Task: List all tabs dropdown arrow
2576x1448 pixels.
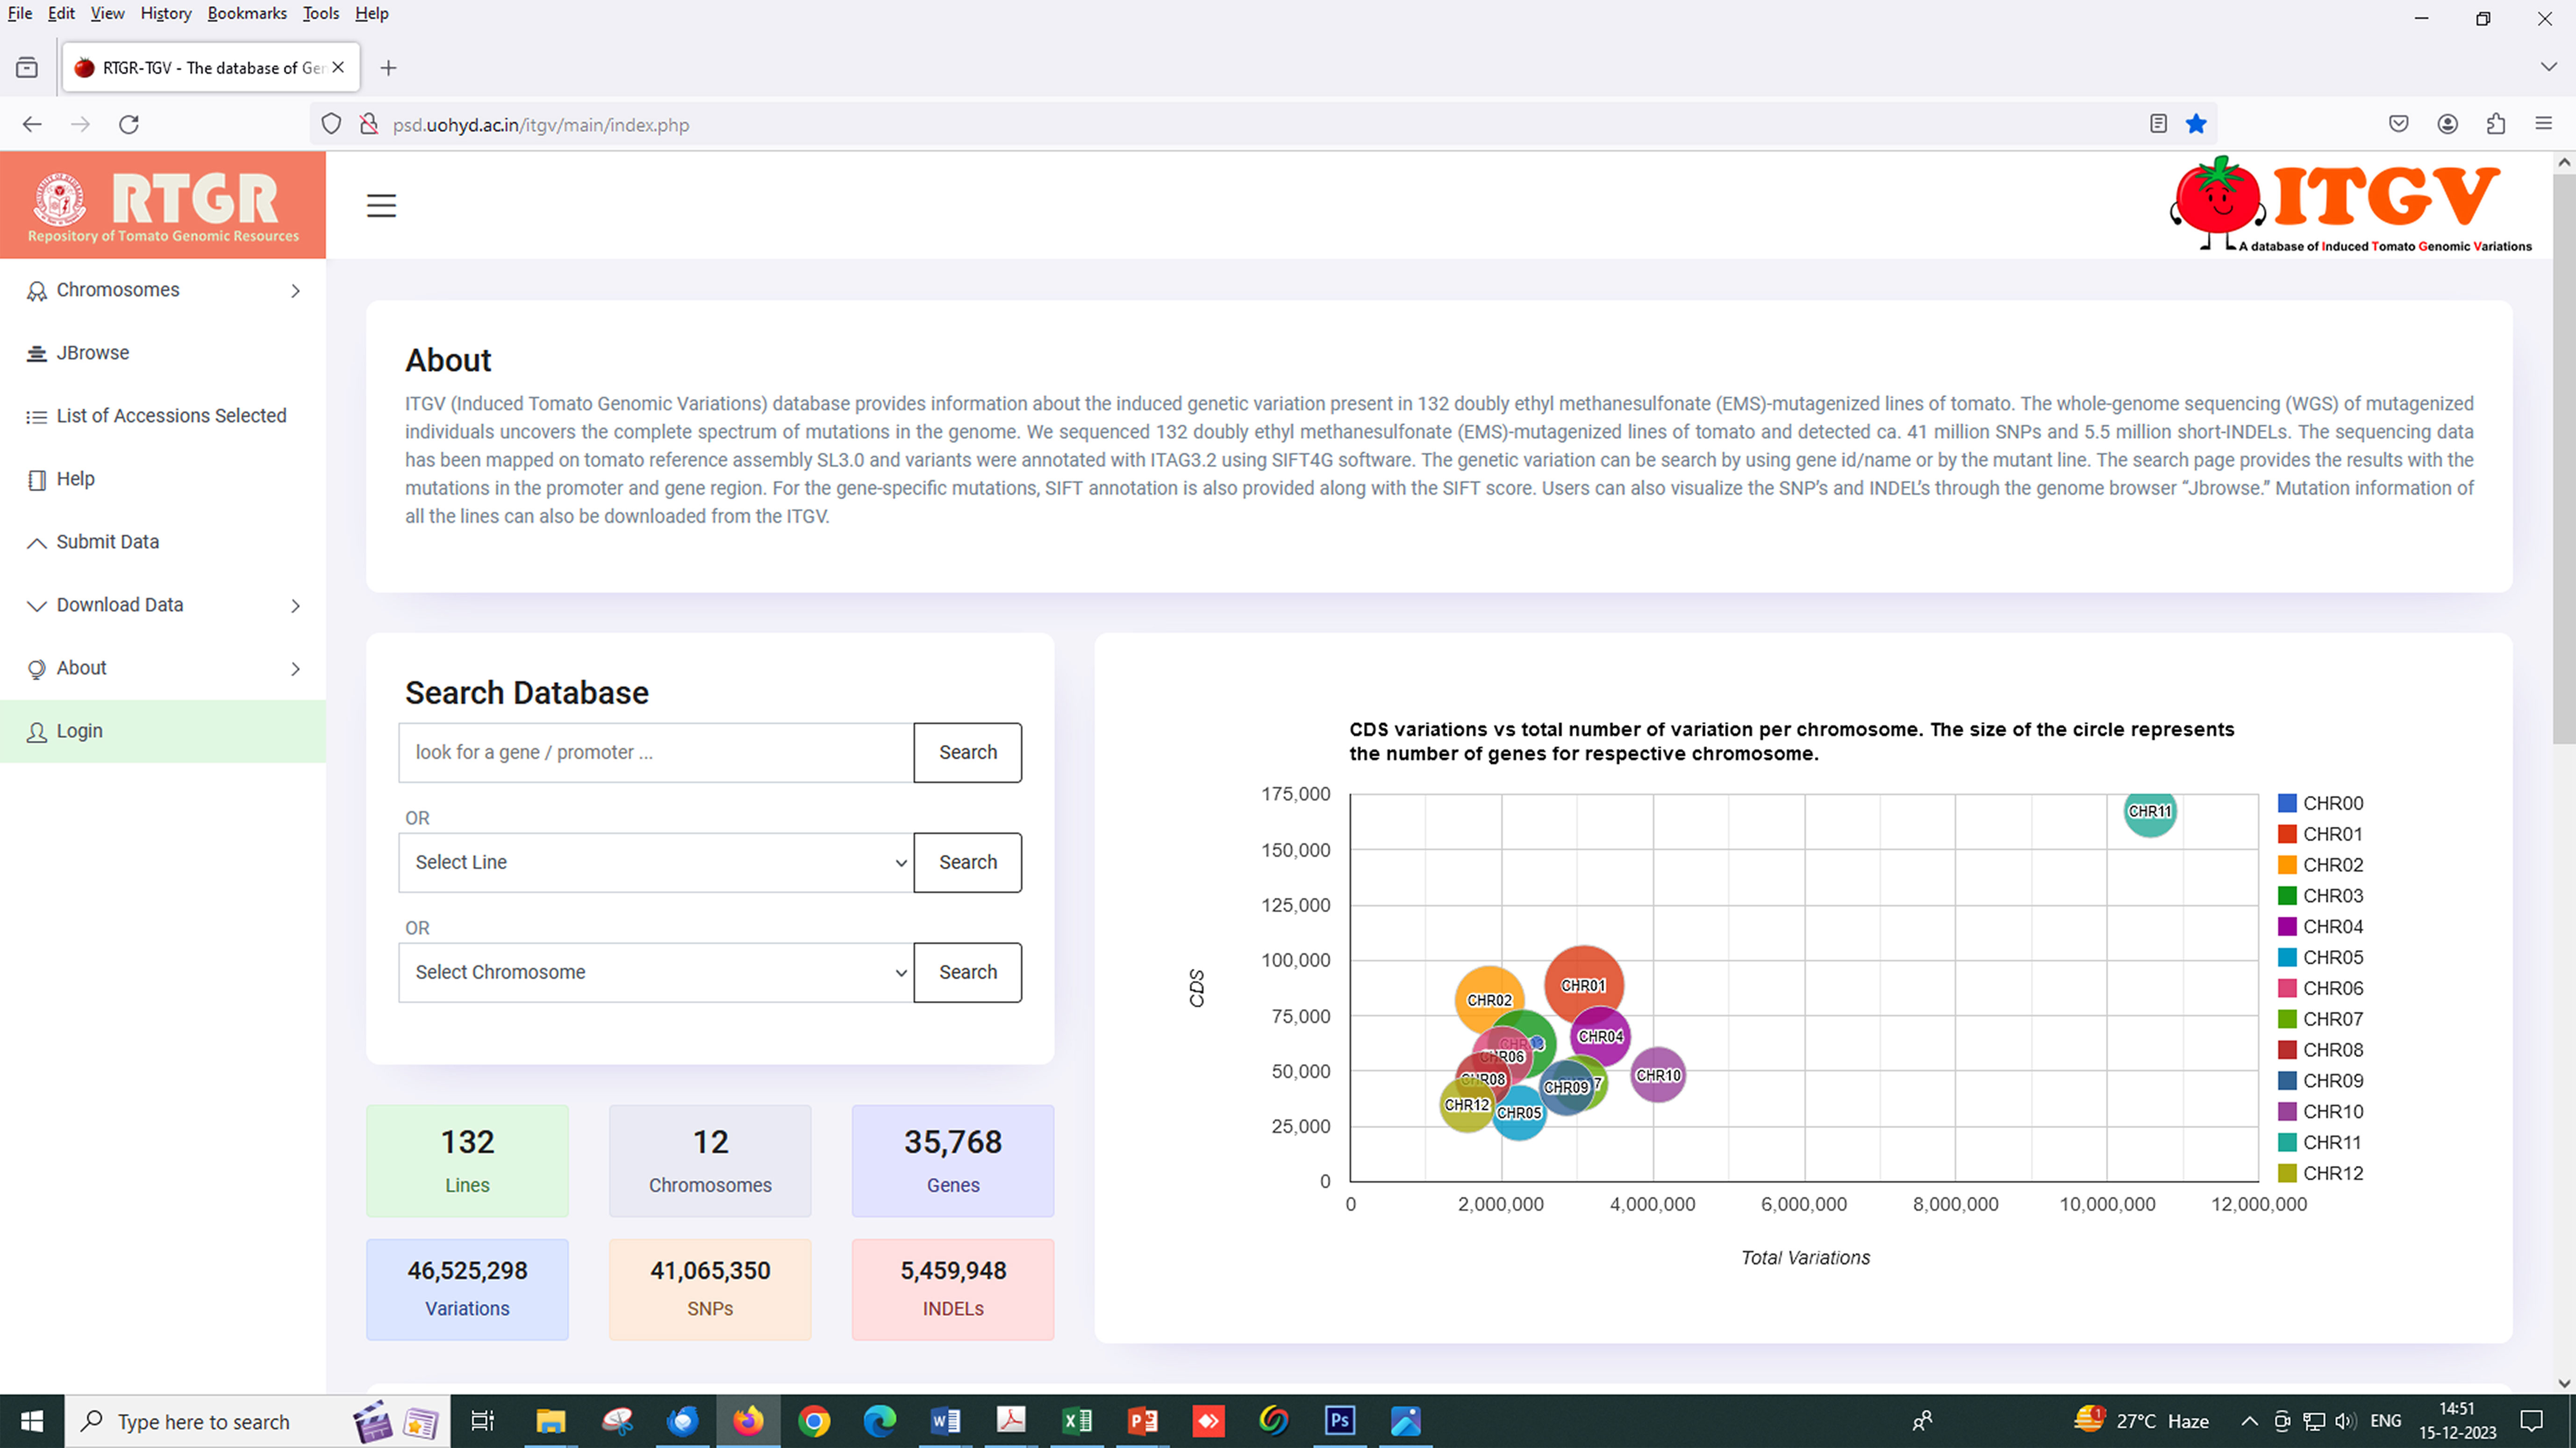Action: coord(2548,67)
